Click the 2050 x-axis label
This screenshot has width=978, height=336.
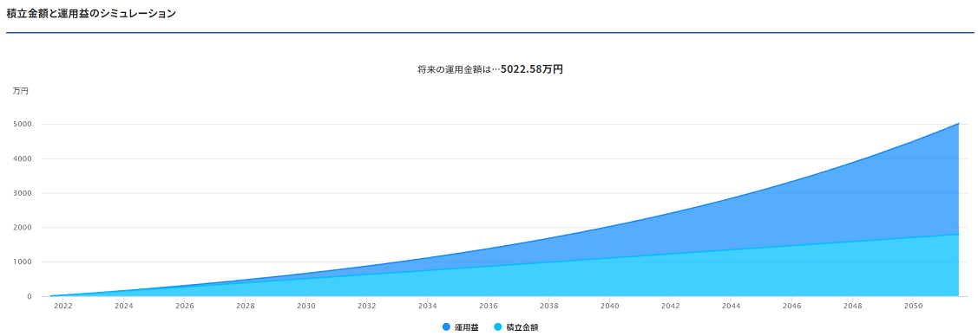coord(913,307)
